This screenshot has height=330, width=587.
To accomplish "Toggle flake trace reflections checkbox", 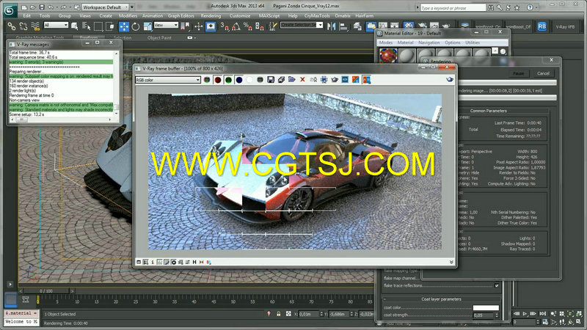I will pos(497,285).
